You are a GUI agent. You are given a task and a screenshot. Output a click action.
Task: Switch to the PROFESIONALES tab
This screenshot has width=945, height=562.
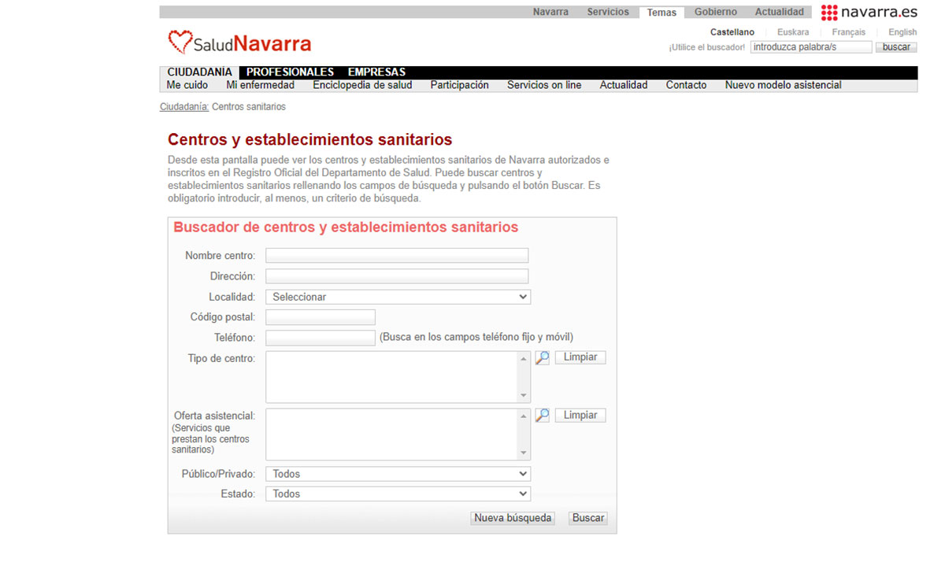tap(290, 72)
